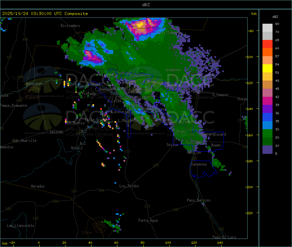Click the Cda_Amarilla label

click(x=24, y=141)
